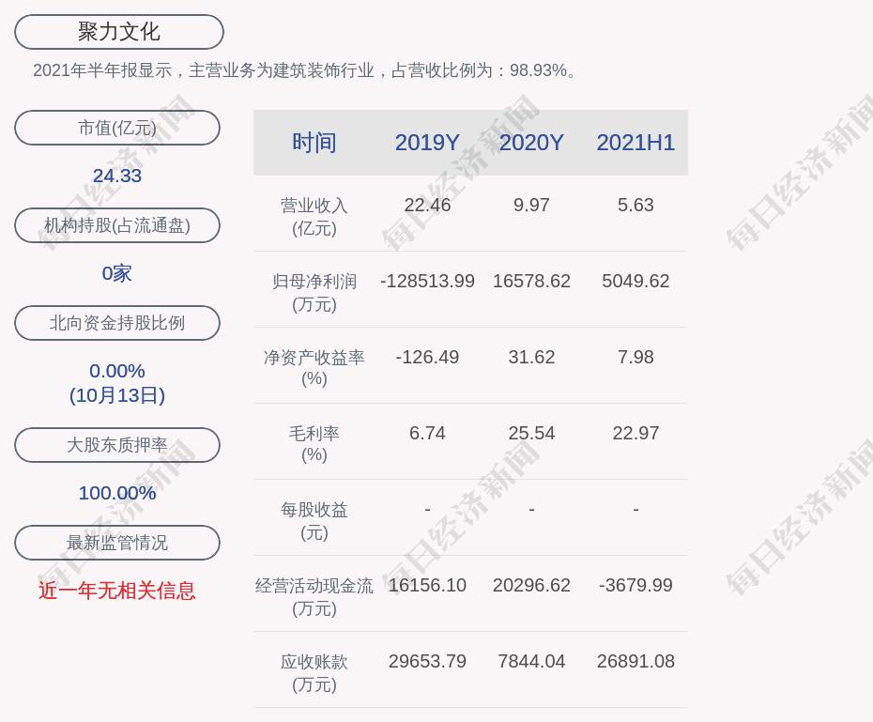Viewport: 873px width, 722px height.
Task: Click the 市值(亿元) label pill
Action: (117, 128)
